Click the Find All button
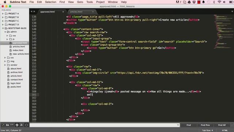Image resolution: width=234 pixels, height=132 pixels. click(x=222, y=125)
